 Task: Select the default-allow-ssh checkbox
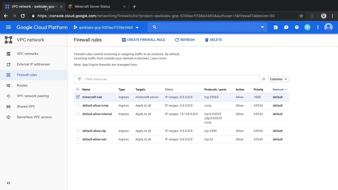78,139
